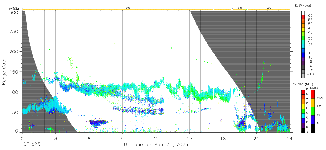
Task: Click the '60' label on the ELEV scale
Action: click(x=310, y=15)
